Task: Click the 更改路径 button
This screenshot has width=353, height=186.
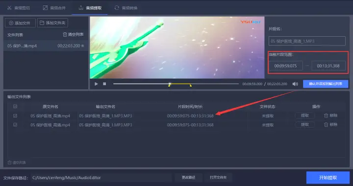Action: 188,178
